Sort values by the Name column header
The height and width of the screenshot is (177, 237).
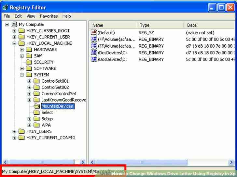[113, 25]
